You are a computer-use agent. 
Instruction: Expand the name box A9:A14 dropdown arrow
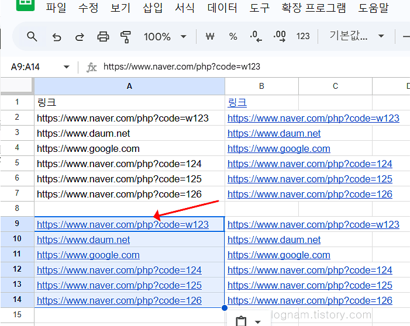point(67,67)
